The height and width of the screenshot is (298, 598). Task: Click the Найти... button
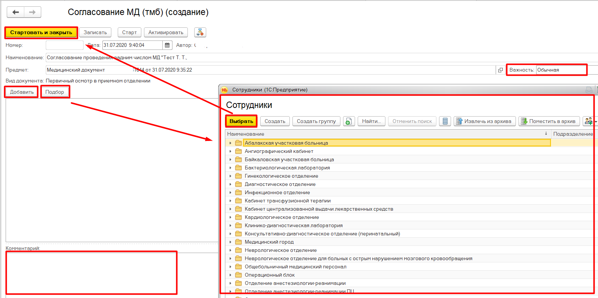coord(372,121)
